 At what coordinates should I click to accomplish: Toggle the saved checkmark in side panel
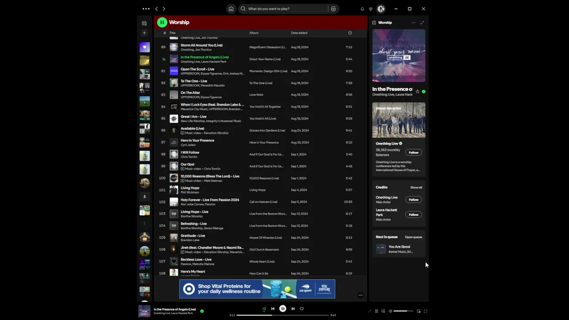[424, 92]
